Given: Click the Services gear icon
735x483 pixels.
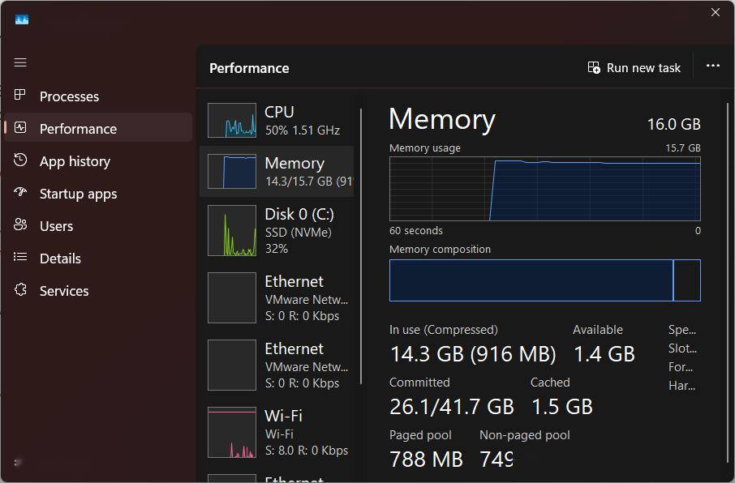Looking at the screenshot, I should [21, 290].
